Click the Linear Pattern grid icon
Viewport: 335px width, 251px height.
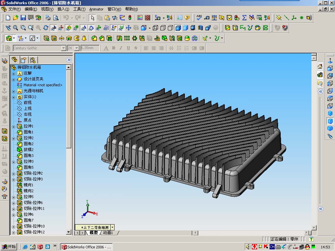click(x=127, y=38)
